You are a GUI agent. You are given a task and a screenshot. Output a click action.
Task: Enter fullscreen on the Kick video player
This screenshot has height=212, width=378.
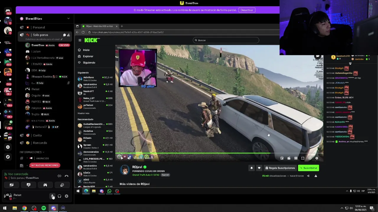click(303, 158)
